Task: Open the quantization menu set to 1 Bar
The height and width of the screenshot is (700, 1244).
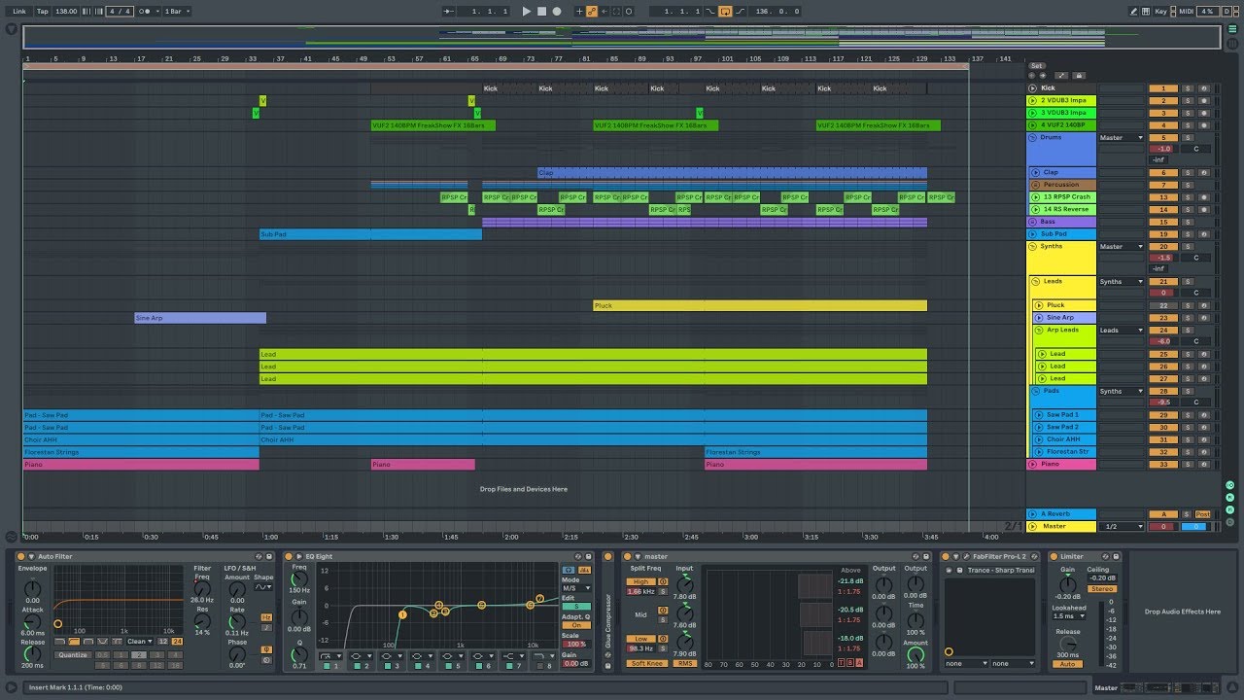Action: [177, 12]
